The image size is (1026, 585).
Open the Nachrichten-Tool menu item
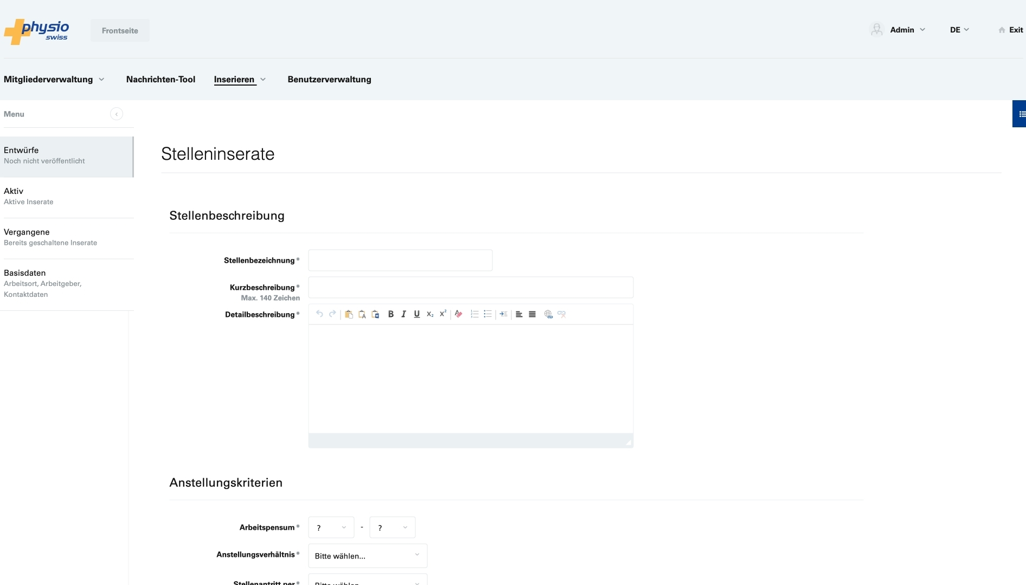coord(161,79)
